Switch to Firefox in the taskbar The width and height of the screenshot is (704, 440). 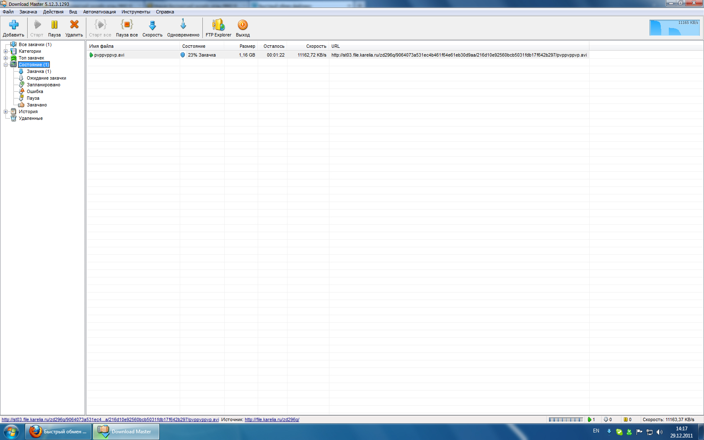coord(58,432)
